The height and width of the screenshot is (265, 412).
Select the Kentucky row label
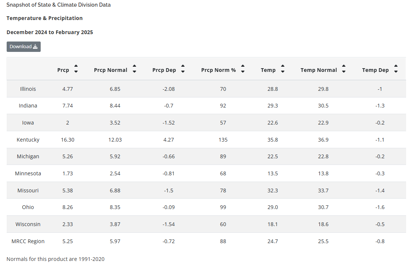[28, 140]
